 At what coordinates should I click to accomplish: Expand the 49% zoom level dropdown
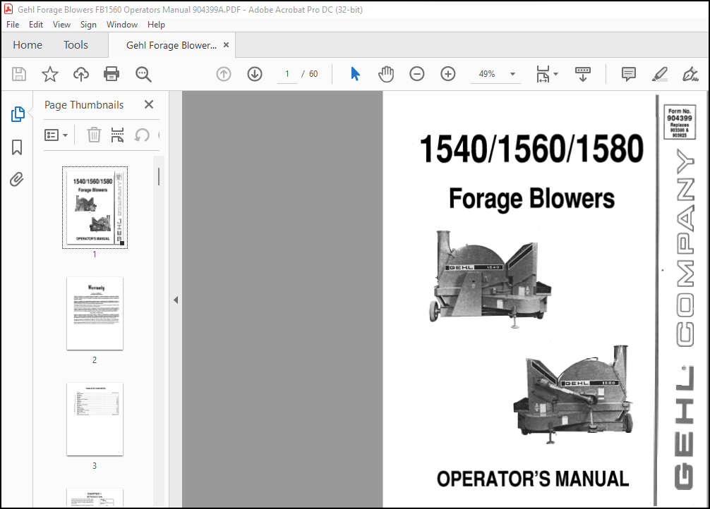point(512,74)
